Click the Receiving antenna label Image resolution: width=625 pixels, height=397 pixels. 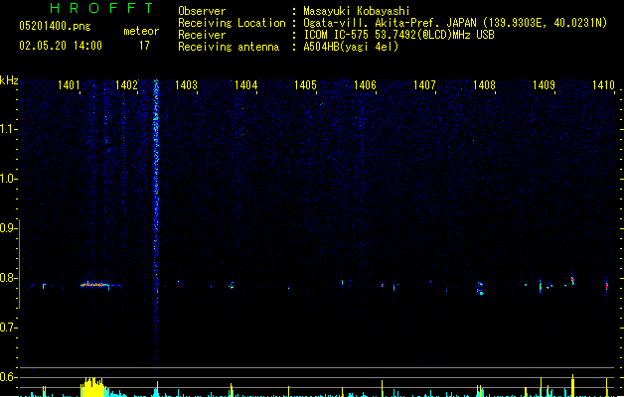click(229, 47)
